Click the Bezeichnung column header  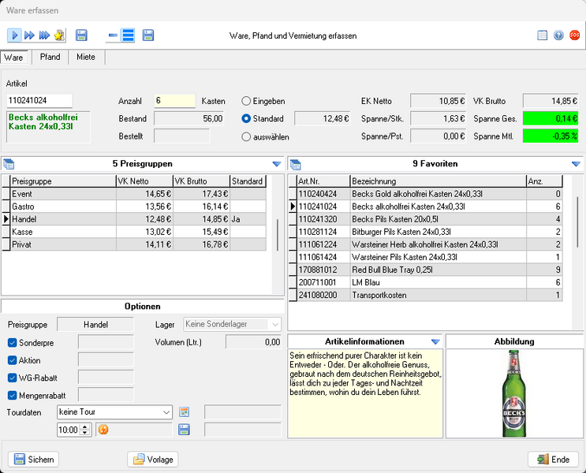coord(438,181)
